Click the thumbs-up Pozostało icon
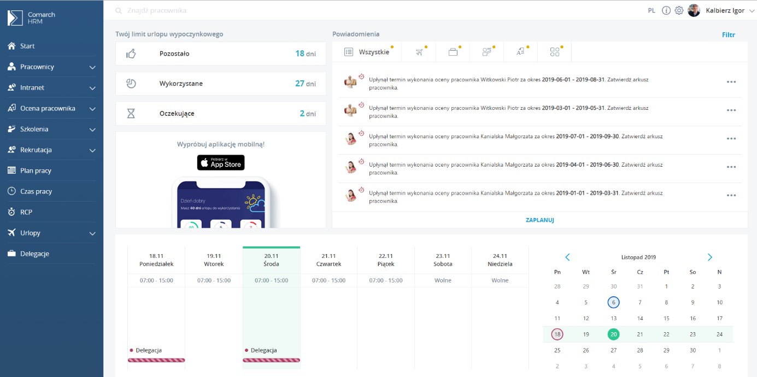Image resolution: width=757 pixels, height=377 pixels. (131, 54)
